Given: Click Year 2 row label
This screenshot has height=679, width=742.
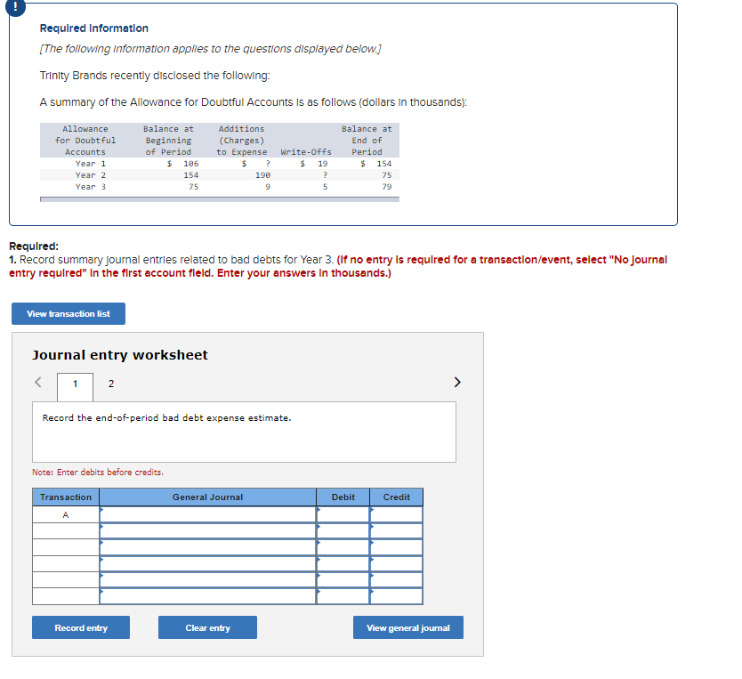Looking at the screenshot, I should click(x=91, y=175).
